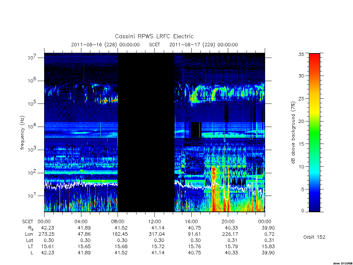Select the start timestamp "2011-08-16 (228) 00:00:00"
The image size is (353, 265).
pos(105,45)
